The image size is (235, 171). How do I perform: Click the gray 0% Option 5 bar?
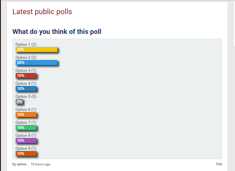coord(19,101)
